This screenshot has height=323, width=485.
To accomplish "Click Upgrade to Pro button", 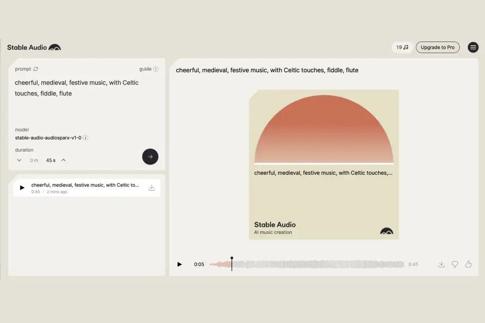I will [437, 48].
